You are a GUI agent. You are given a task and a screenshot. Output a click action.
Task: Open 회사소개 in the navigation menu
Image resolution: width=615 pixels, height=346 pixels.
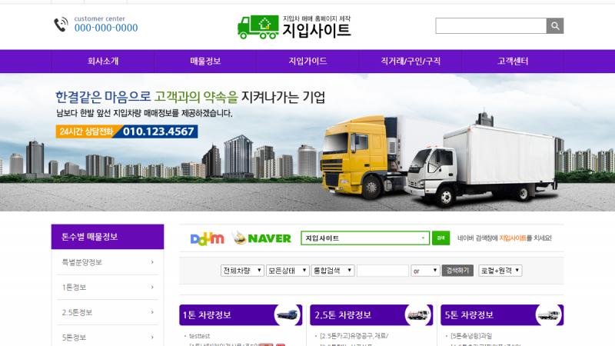point(103,61)
